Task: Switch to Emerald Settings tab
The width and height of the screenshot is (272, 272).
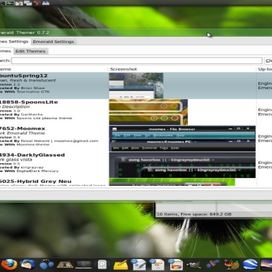Action: click(x=54, y=41)
